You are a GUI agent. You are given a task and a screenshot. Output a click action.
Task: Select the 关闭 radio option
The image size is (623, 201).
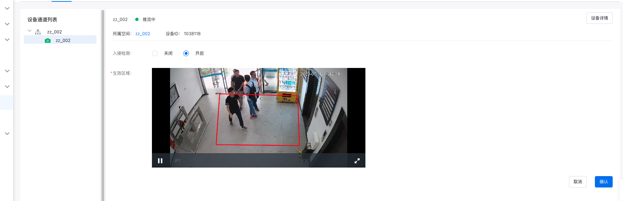click(x=155, y=53)
